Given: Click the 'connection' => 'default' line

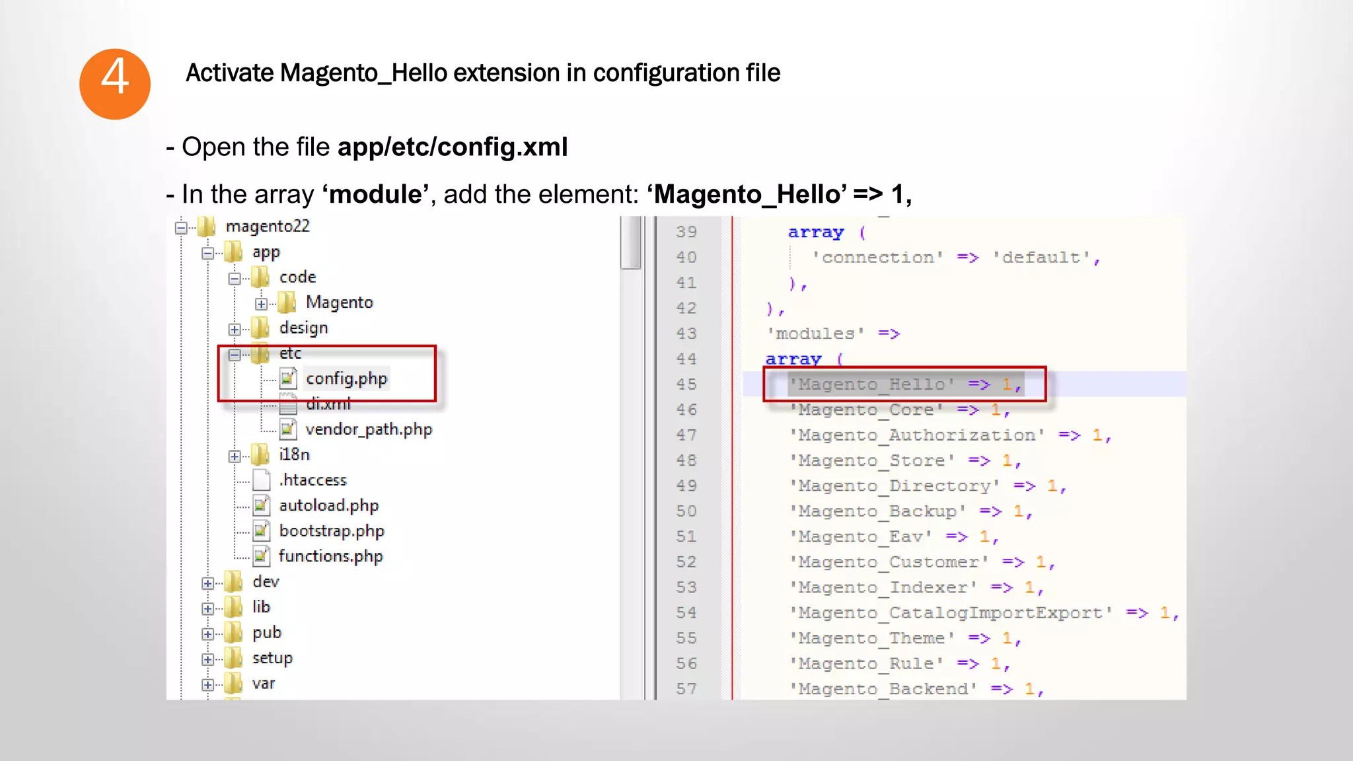Looking at the screenshot, I should coord(956,258).
